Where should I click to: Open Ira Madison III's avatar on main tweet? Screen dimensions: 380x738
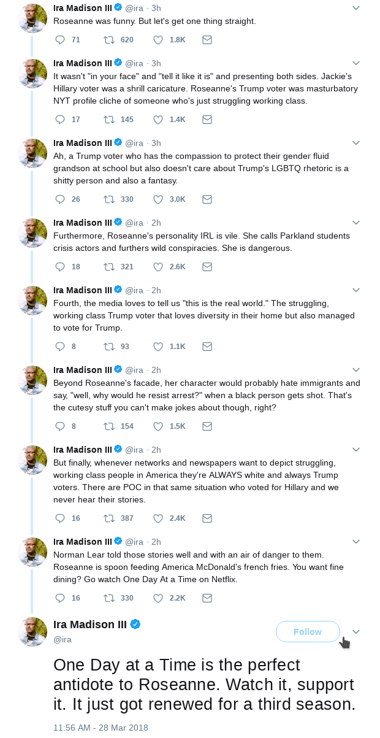click(33, 632)
